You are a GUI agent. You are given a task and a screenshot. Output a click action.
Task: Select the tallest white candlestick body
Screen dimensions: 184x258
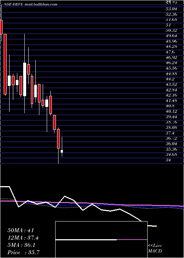click(25, 79)
